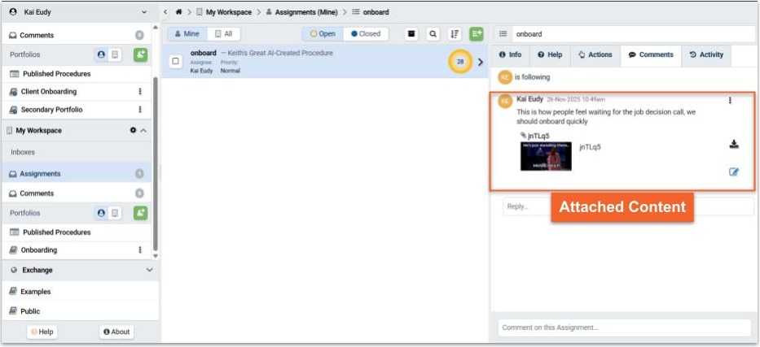
Task: Toggle the building portfolio filter under My Workspace
Action: click(x=114, y=213)
